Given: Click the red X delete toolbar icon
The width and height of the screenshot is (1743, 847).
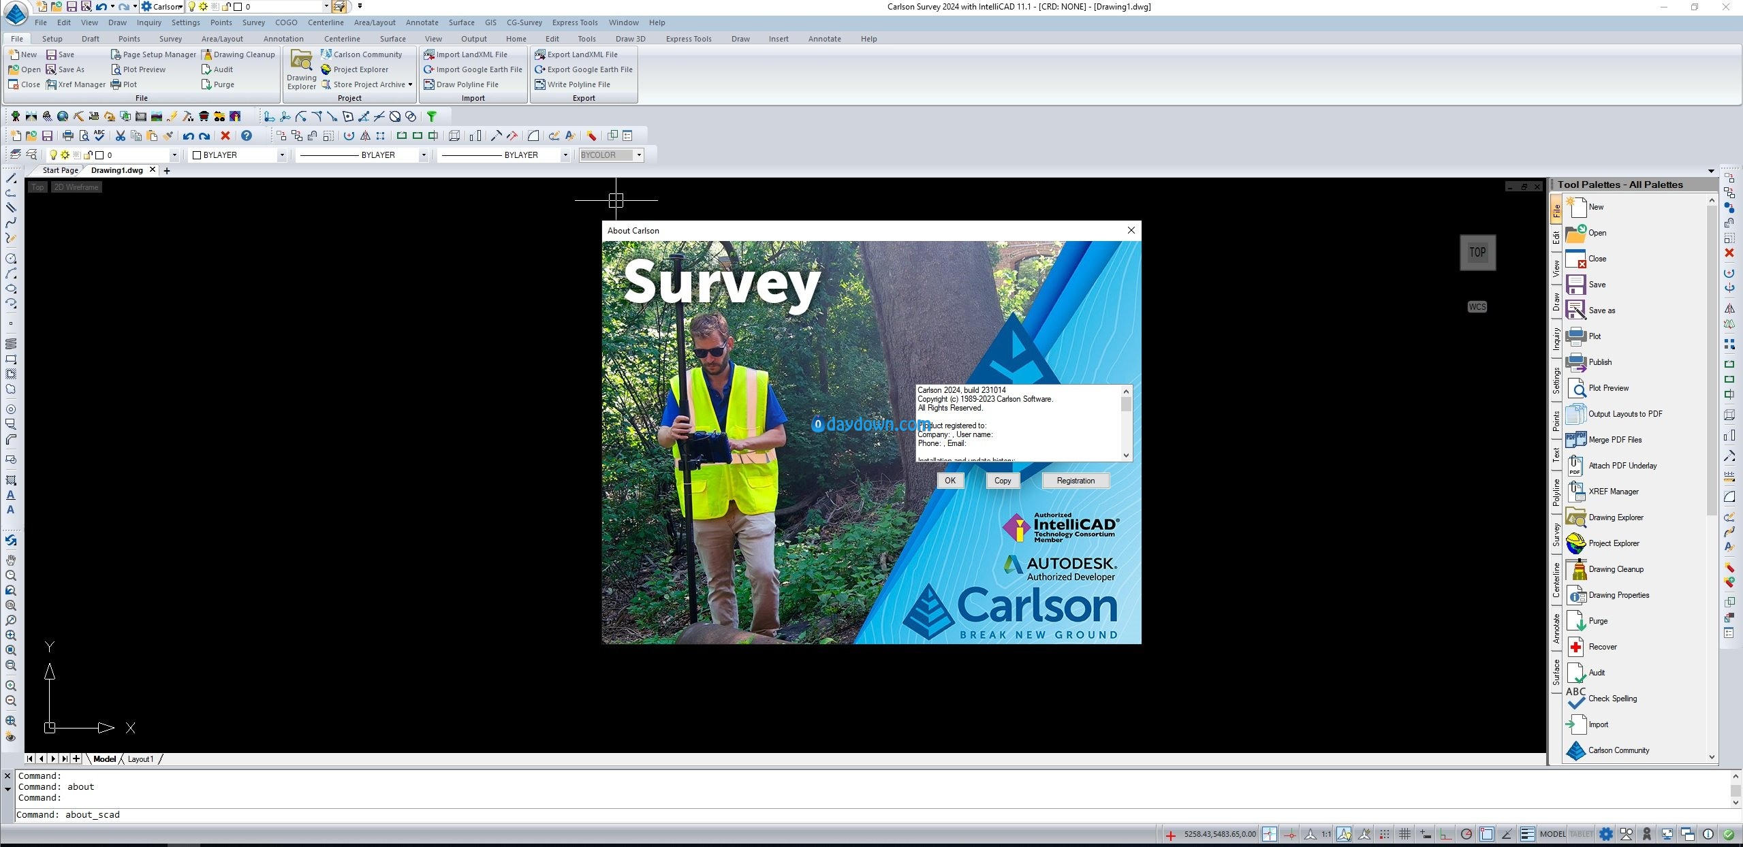Looking at the screenshot, I should tap(225, 135).
